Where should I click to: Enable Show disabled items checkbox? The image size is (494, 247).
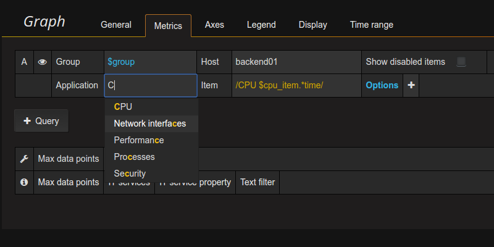point(461,62)
